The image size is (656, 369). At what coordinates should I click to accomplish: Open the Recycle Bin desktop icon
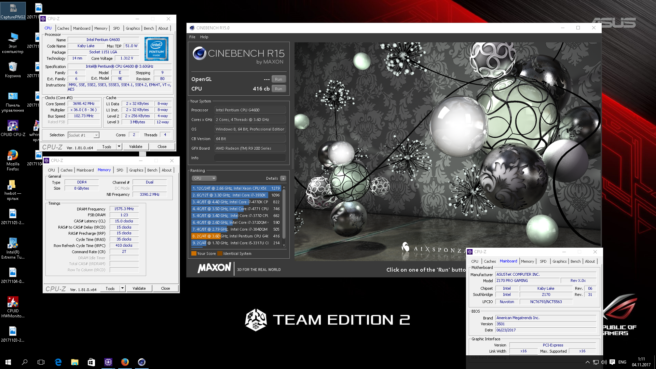tap(13, 70)
